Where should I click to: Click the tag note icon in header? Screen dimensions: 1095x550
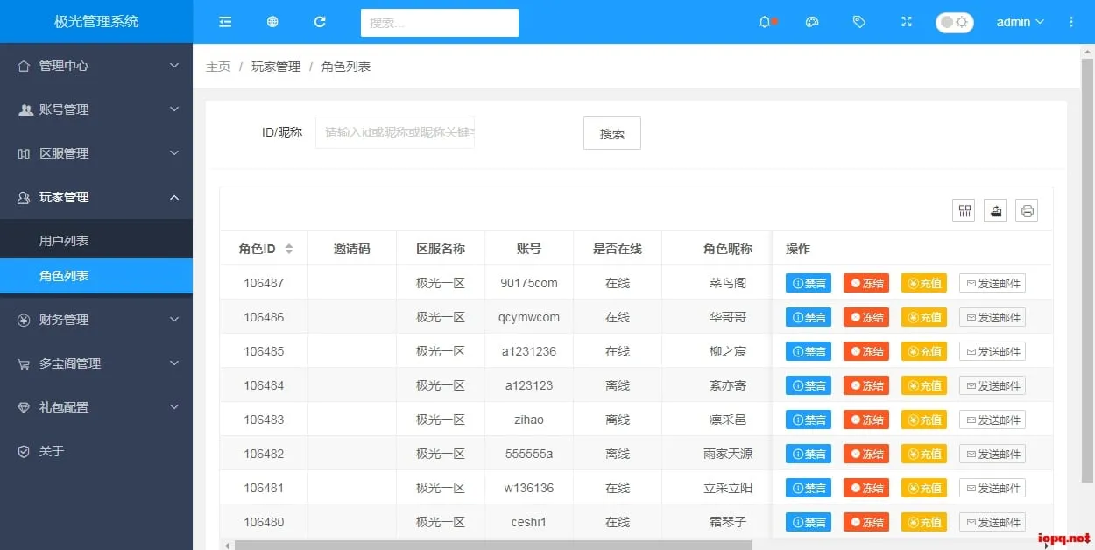point(859,22)
